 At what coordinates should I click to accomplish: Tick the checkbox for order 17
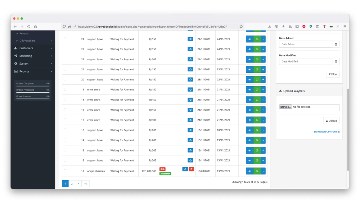click(65, 110)
